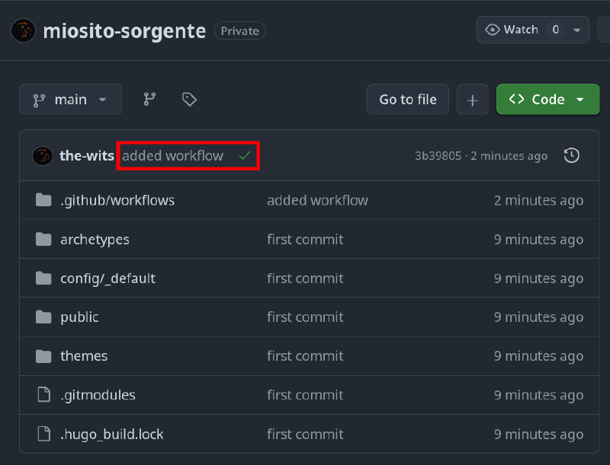
Task: Open commit history clock icon
Action: (x=571, y=156)
